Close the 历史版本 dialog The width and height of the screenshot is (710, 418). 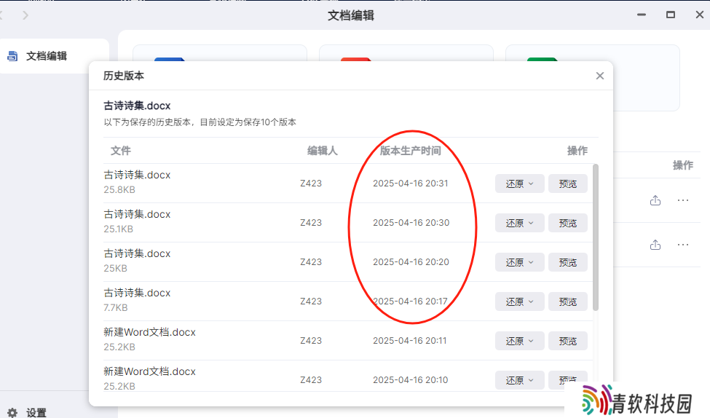click(x=599, y=76)
